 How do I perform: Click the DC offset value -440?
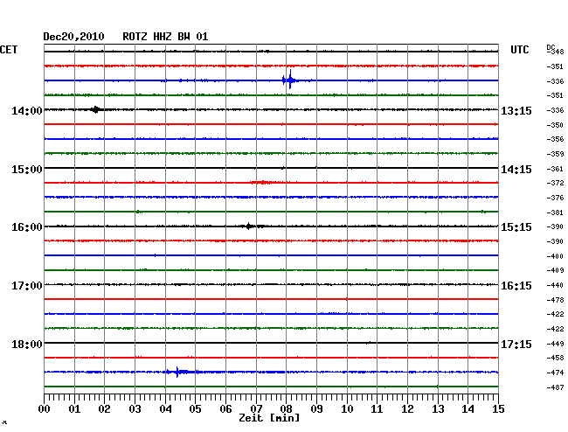[555, 286]
